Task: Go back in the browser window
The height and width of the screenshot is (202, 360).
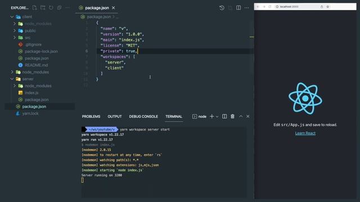Action: pyautogui.click(x=258, y=7)
